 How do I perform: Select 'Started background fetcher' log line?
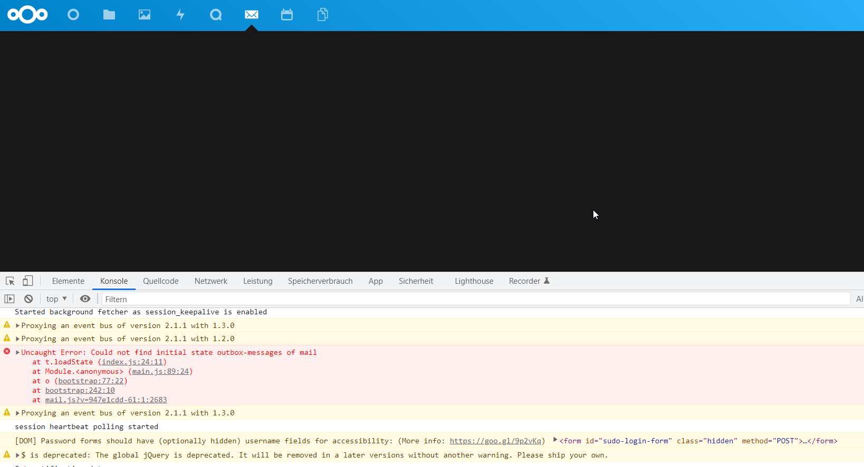pos(141,312)
